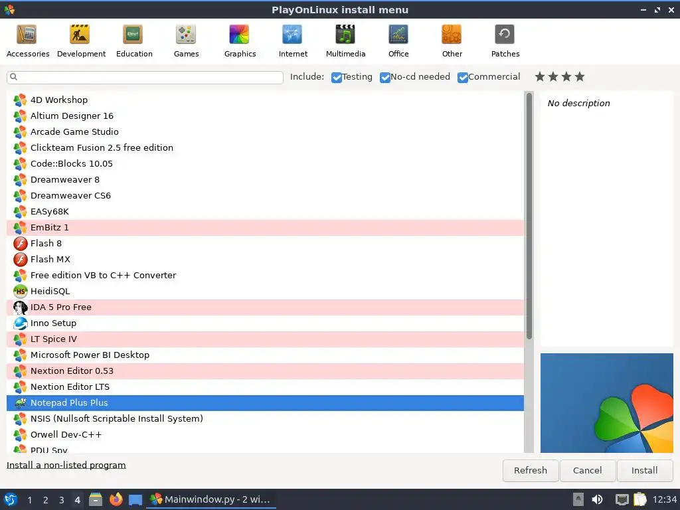
Task: Click the fourth rating star
Action: point(580,77)
